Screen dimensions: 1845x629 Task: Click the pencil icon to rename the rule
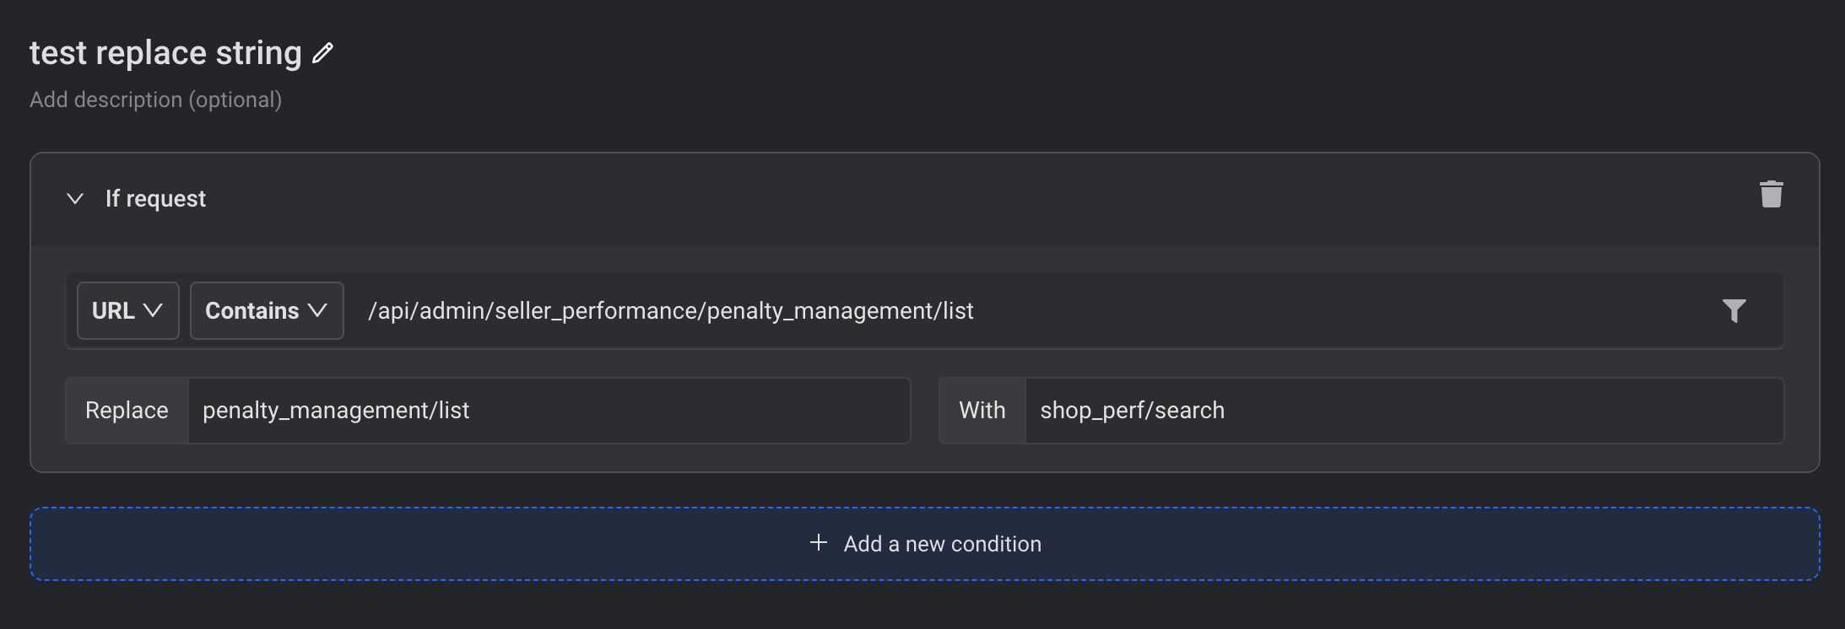(x=322, y=53)
